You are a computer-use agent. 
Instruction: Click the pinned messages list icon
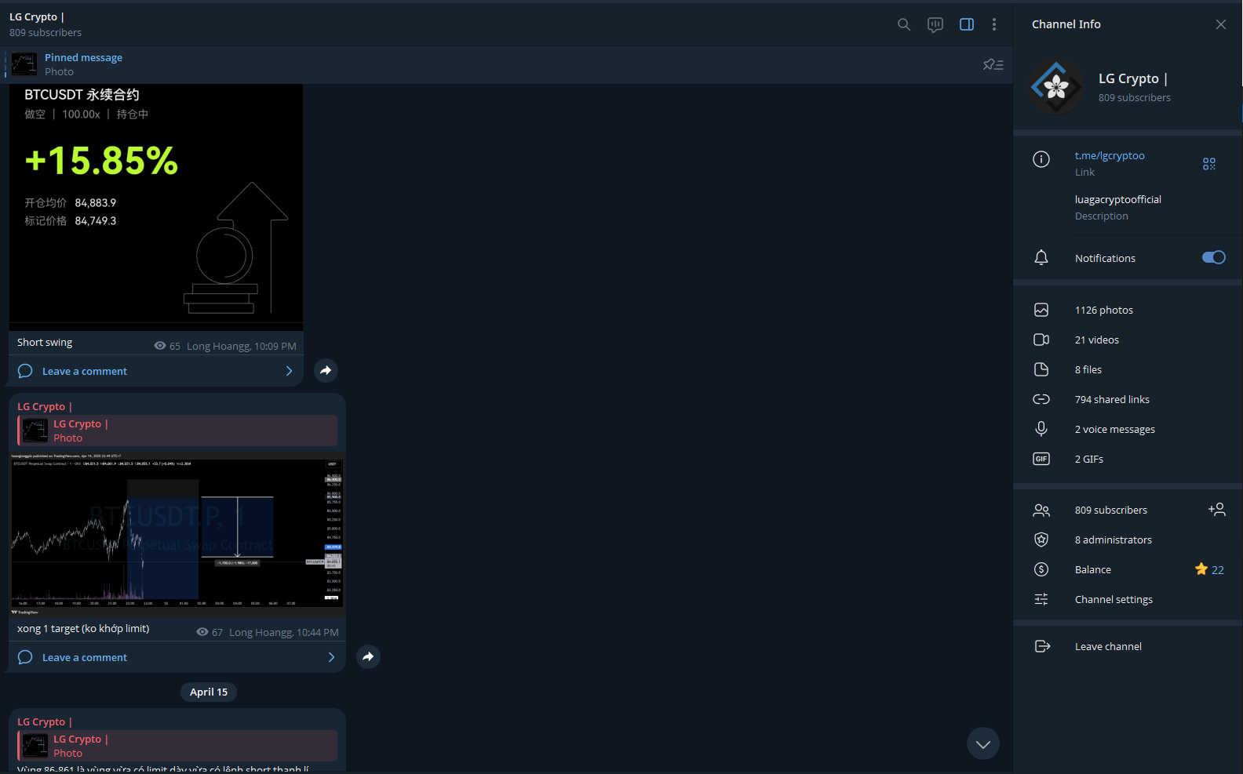click(x=993, y=65)
